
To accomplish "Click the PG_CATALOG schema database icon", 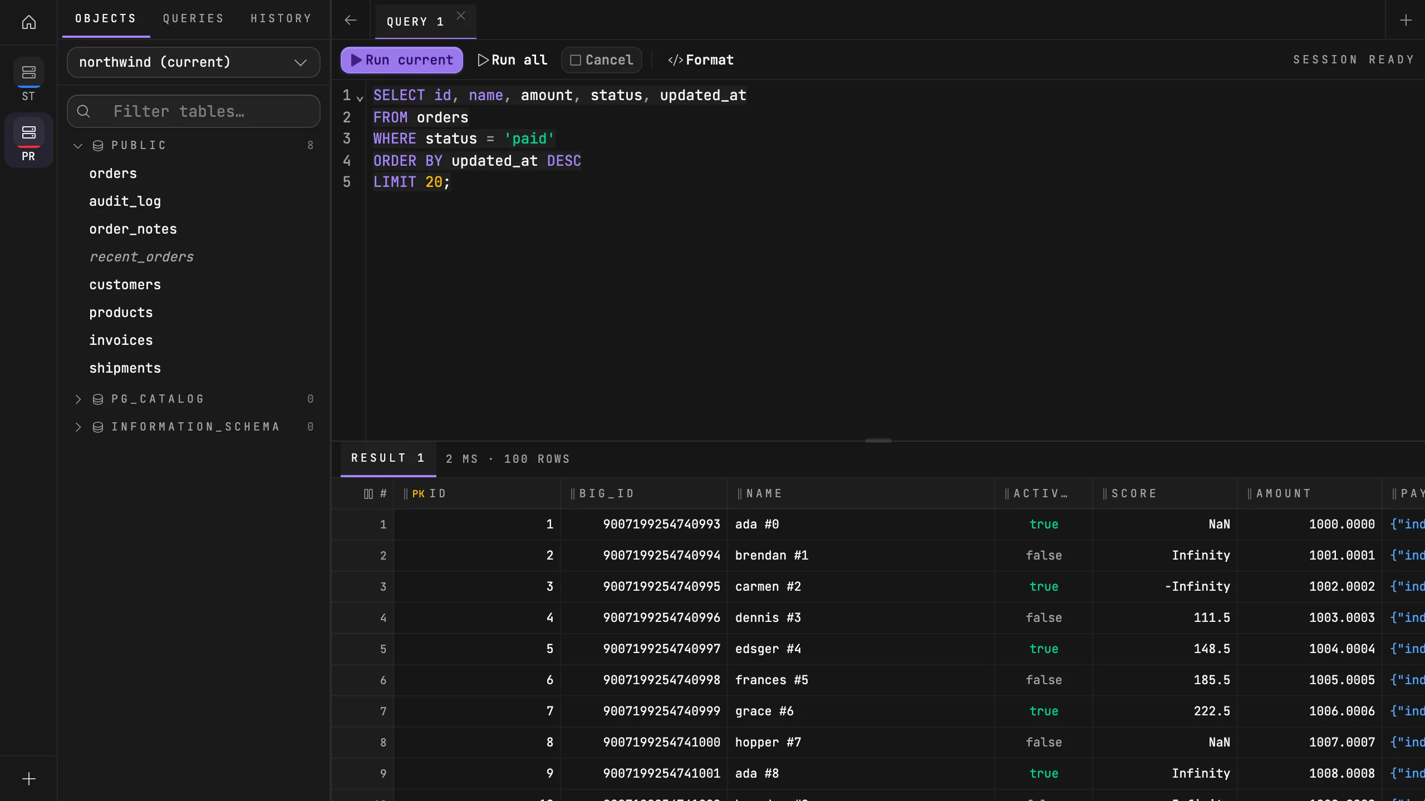I will (98, 399).
